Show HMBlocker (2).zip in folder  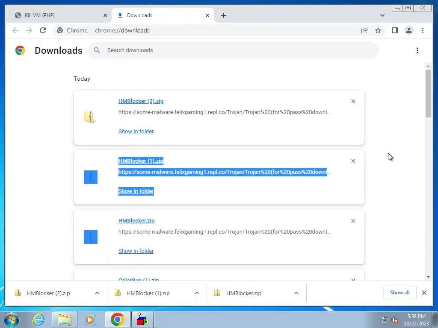pyautogui.click(x=136, y=132)
